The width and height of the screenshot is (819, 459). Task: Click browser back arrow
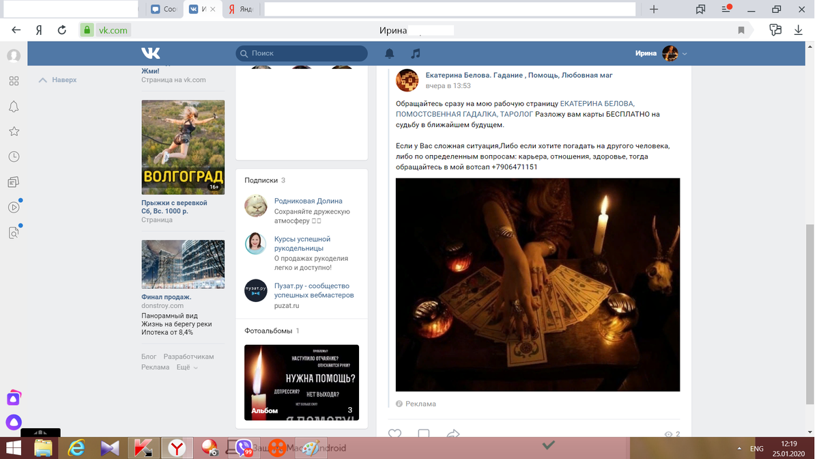16,30
